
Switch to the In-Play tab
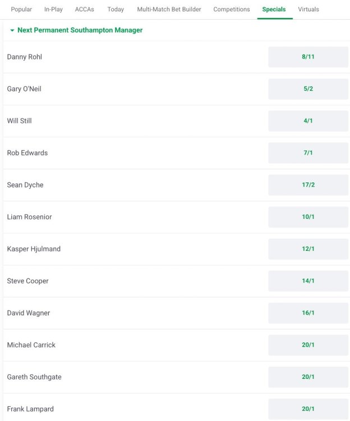53,10
